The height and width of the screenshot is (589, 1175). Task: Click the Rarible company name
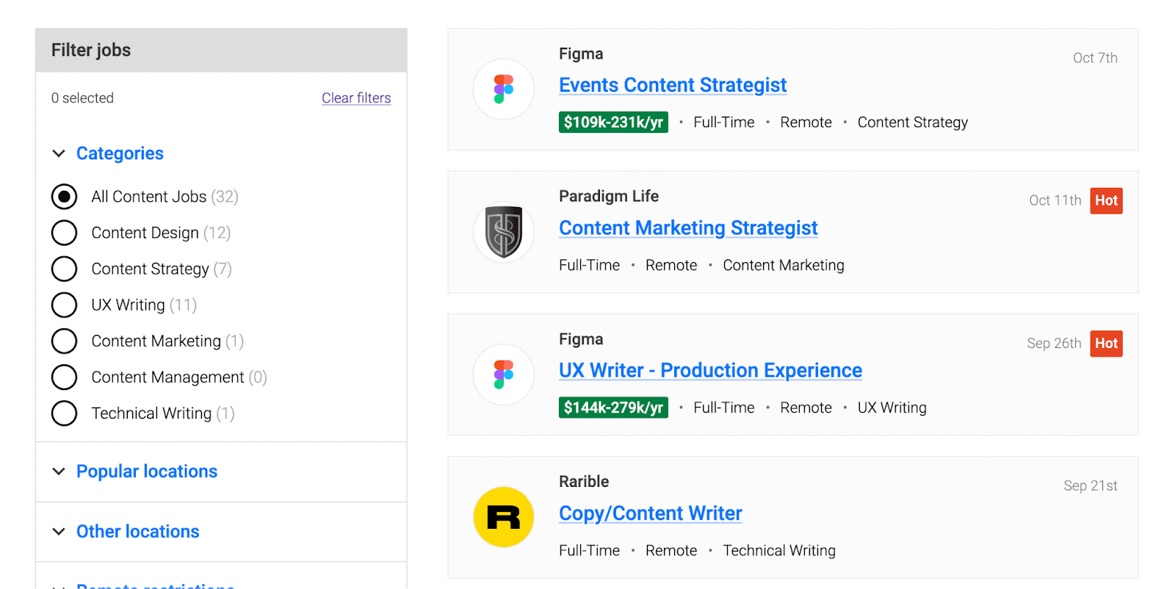point(584,482)
